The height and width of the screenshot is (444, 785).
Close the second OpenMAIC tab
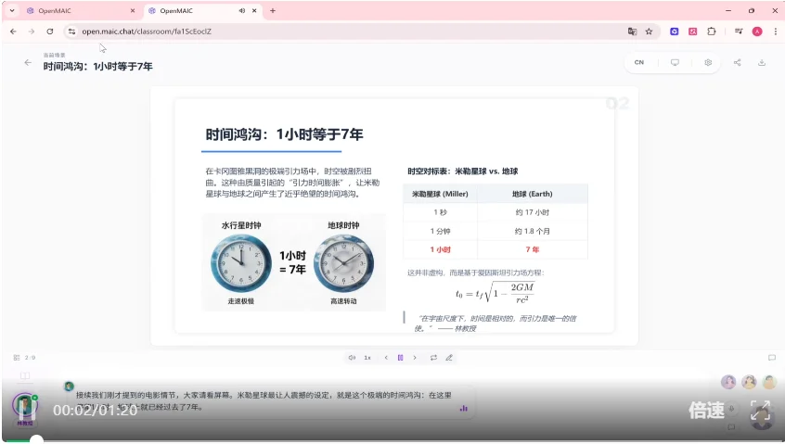(254, 10)
